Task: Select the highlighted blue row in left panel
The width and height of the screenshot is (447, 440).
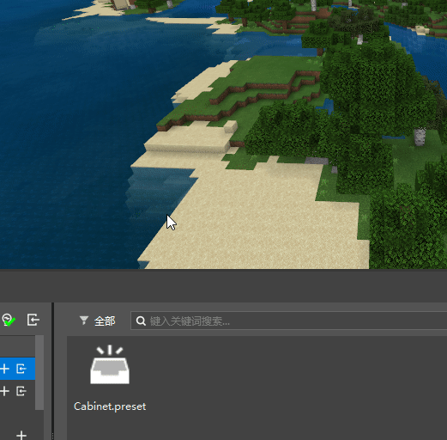Action: pos(17,369)
